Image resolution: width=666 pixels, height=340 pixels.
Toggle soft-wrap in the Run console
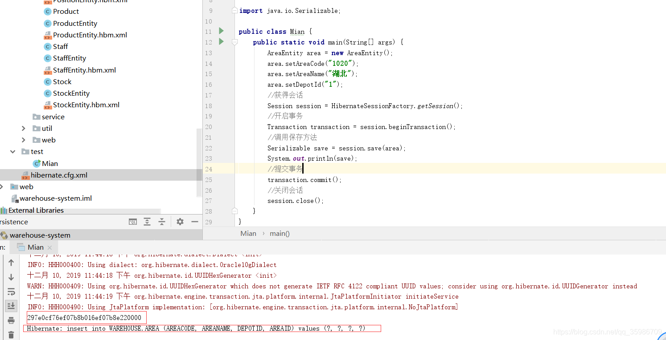(11, 292)
